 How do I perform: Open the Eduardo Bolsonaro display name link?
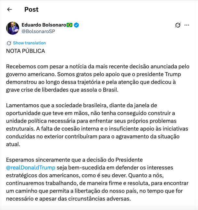pyautogui.click(x=43, y=25)
